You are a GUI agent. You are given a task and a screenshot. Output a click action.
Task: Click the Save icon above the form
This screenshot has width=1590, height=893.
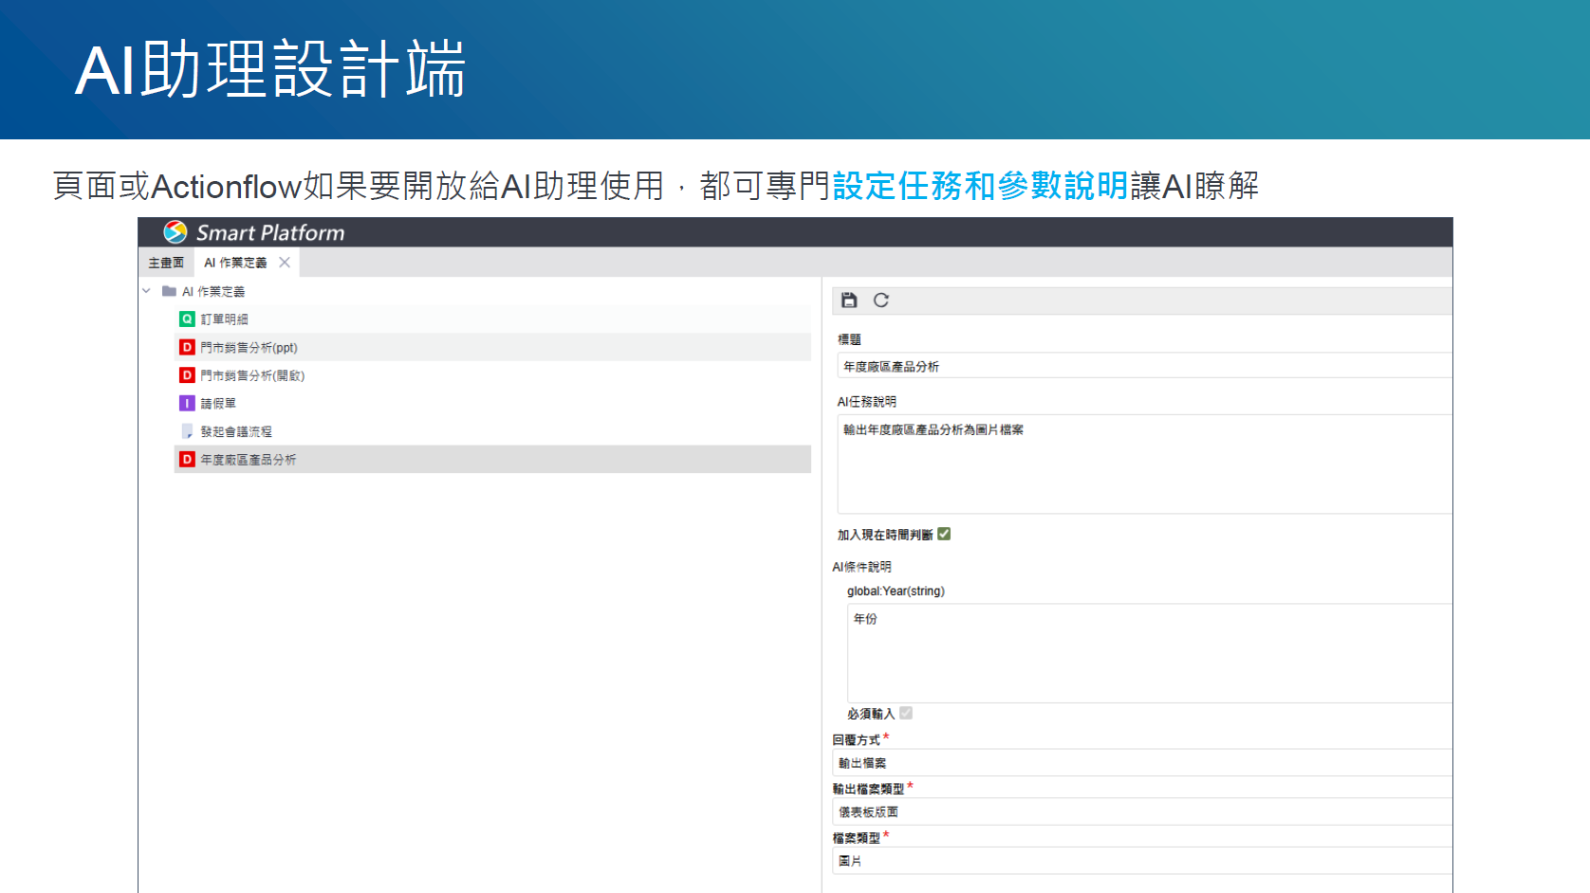[x=847, y=301]
